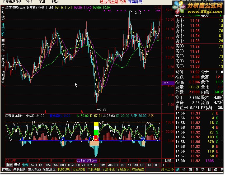Image resolution: width=225 pixels, height=175 pixels.
Task: Open the 财经精选 link
Action: click(x=138, y=169)
